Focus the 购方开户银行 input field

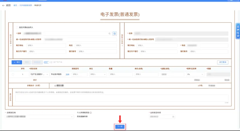pos(47,52)
